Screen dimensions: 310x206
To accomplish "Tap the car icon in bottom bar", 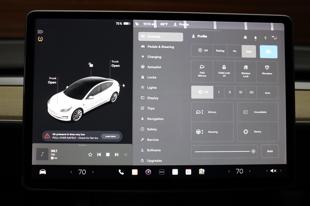I will click(x=43, y=172).
